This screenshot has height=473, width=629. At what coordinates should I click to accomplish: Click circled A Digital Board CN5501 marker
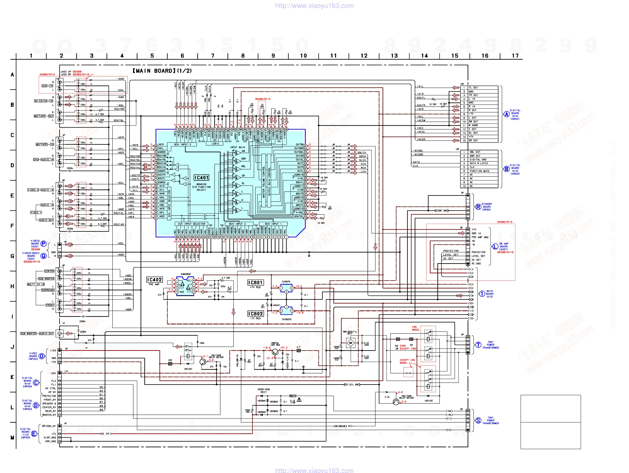click(x=507, y=114)
